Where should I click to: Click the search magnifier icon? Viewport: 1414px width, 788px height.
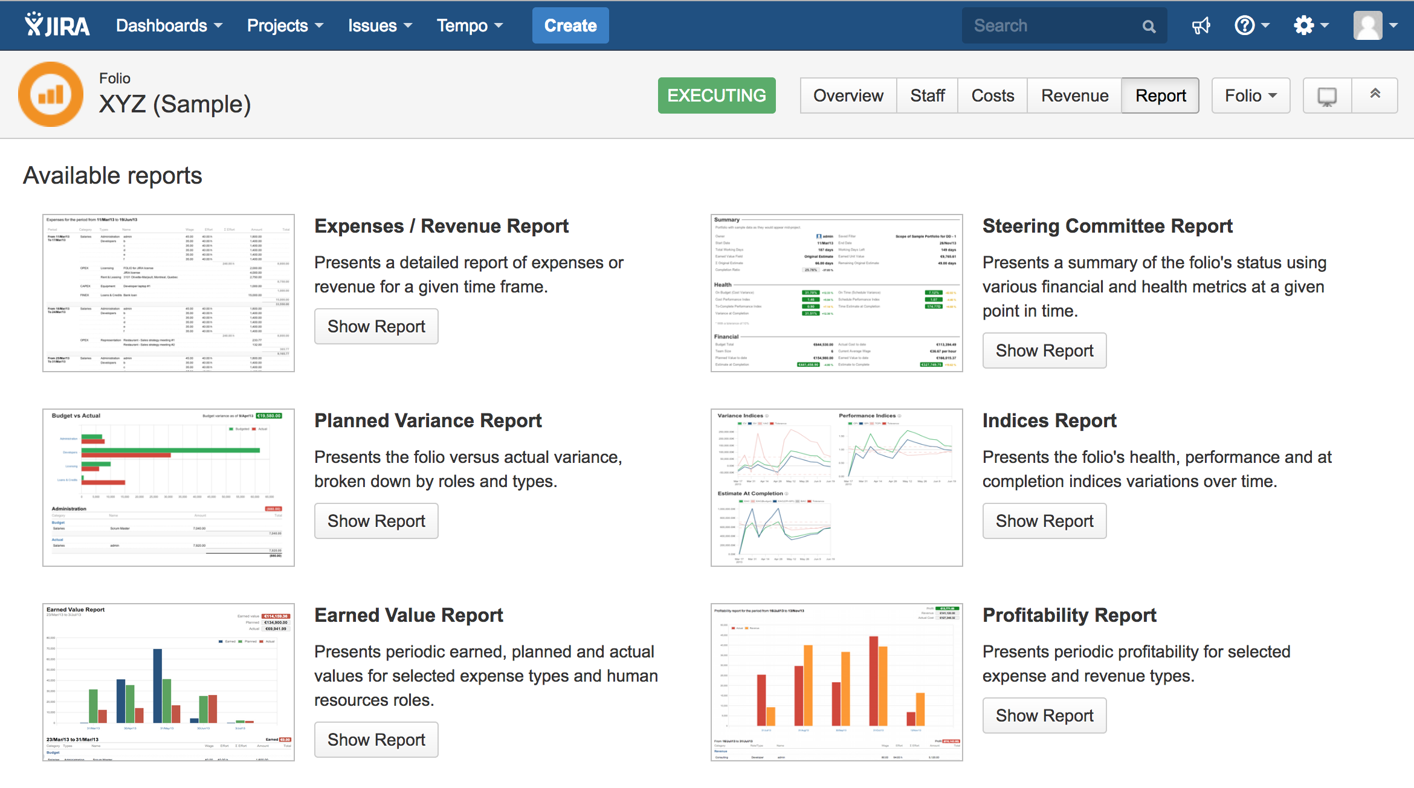click(x=1149, y=26)
